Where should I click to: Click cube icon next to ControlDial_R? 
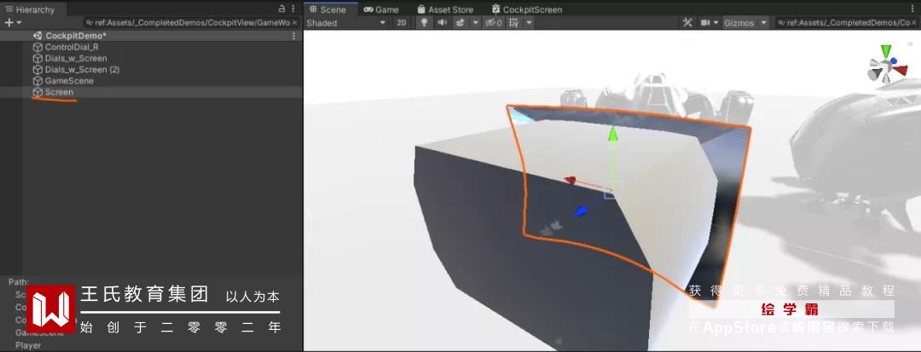(x=38, y=47)
